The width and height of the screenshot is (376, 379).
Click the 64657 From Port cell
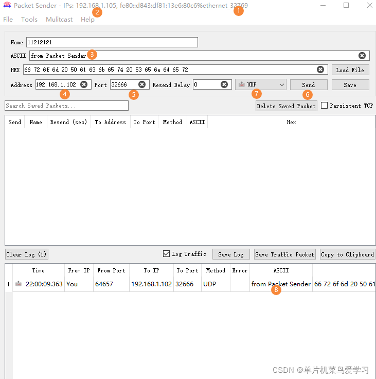coord(111,284)
